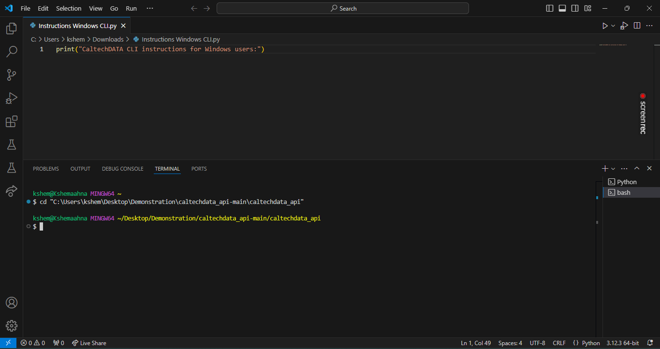Toggle the Primary Side Bar layout button
This screenshot has height=349, width=660.
(550, 8)
